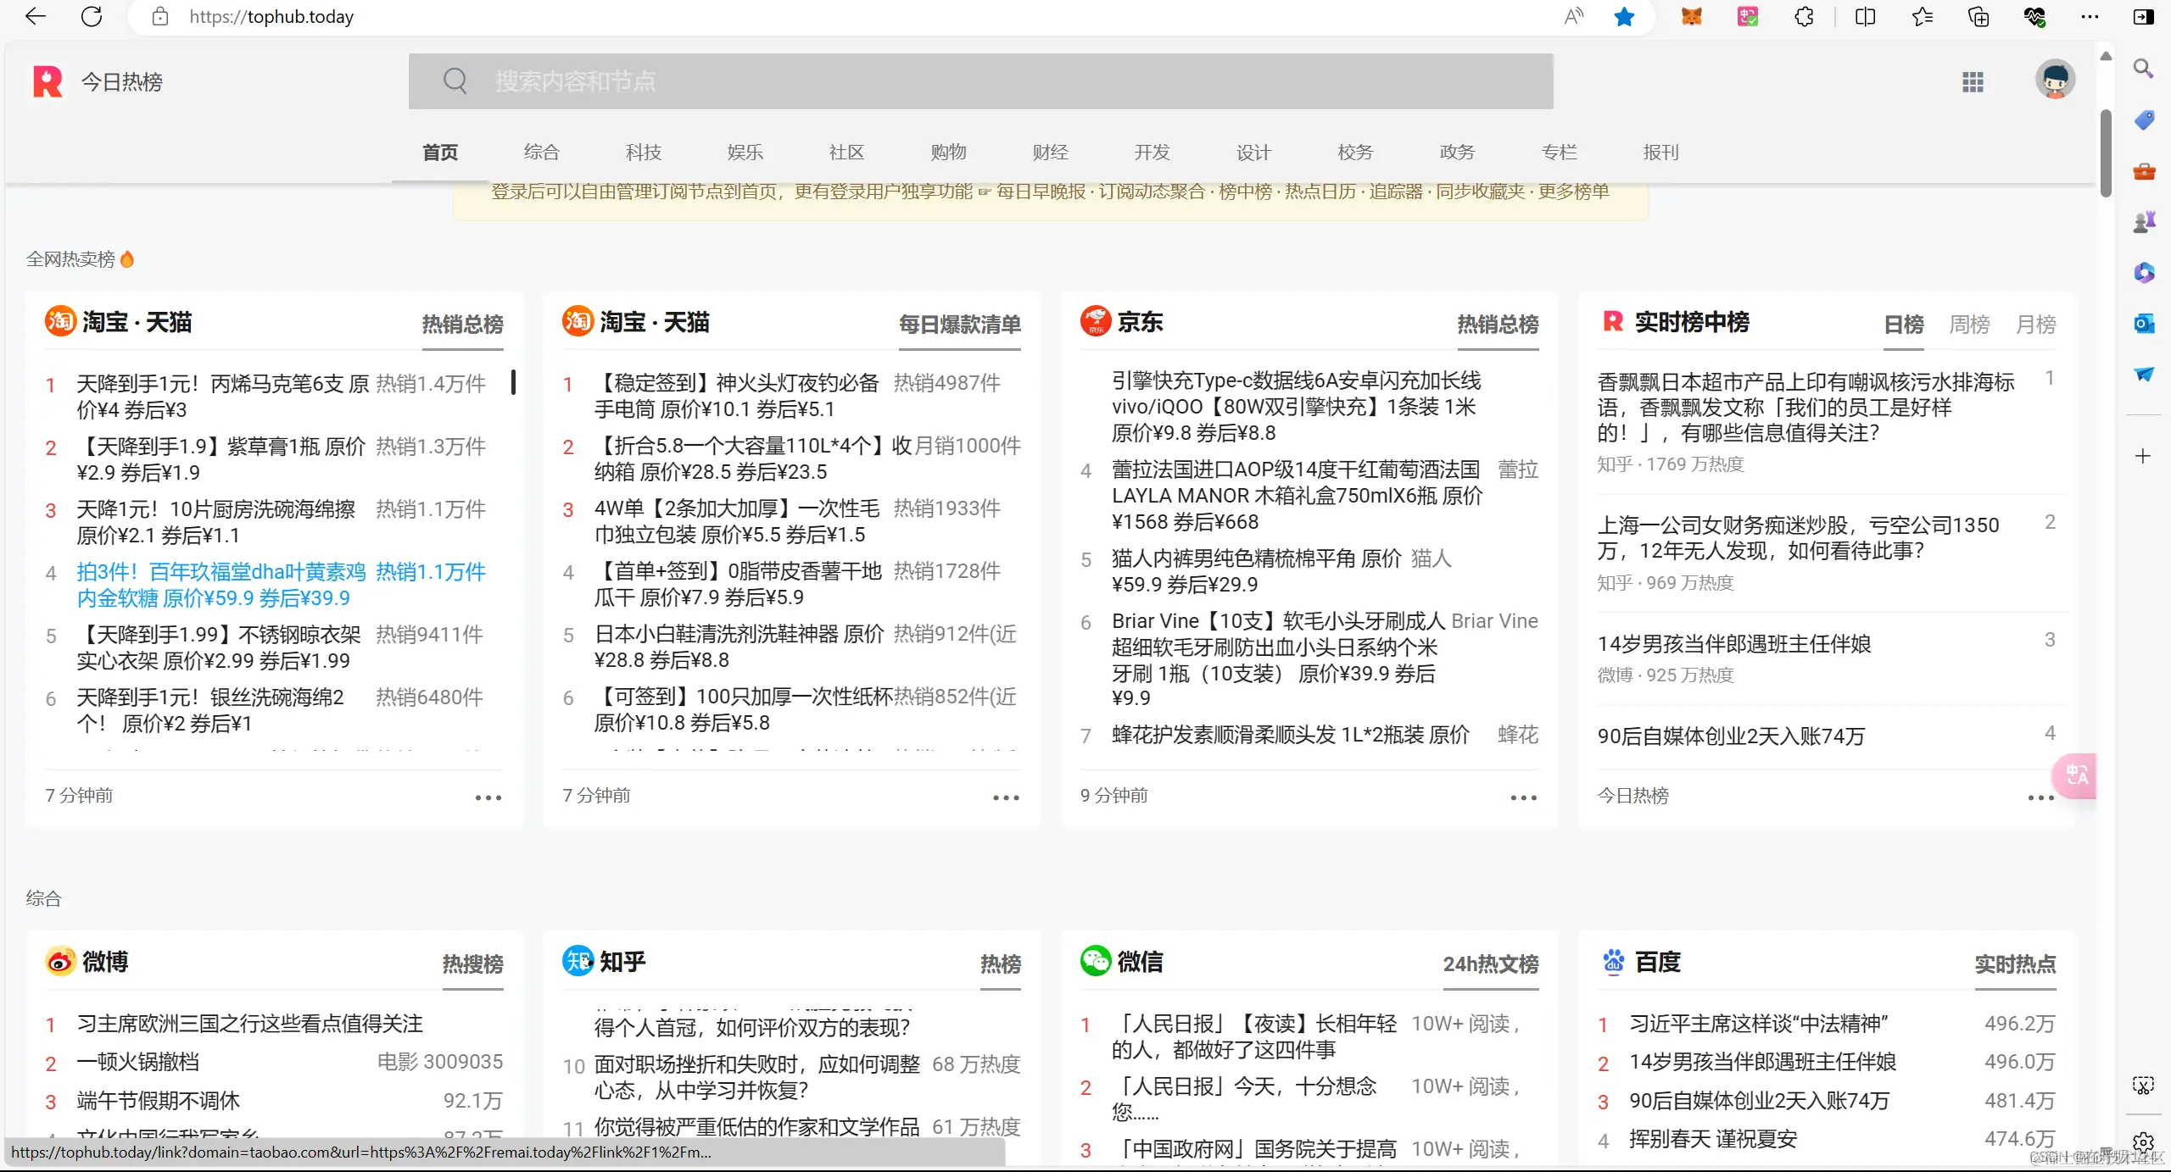Select 日榜 in 实时榜中榜

[x=1904, y=325]
